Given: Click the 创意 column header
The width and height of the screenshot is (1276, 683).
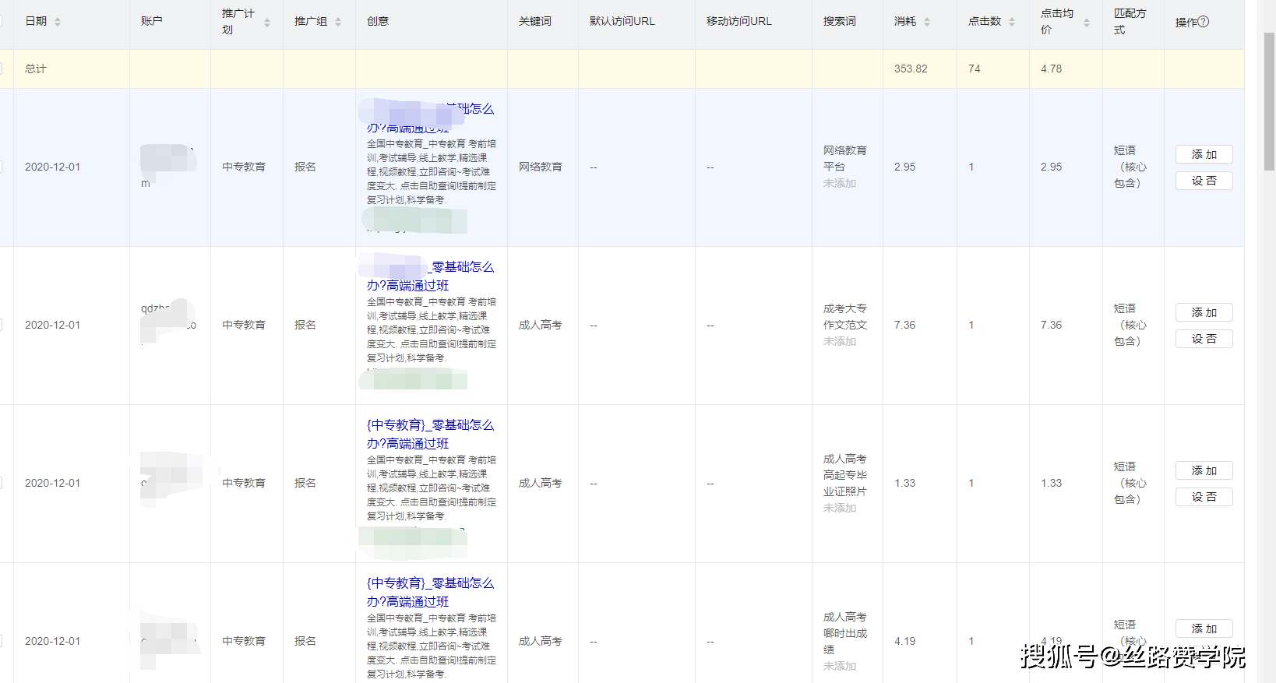Looking at the screenshot, I should click(378, 21).
